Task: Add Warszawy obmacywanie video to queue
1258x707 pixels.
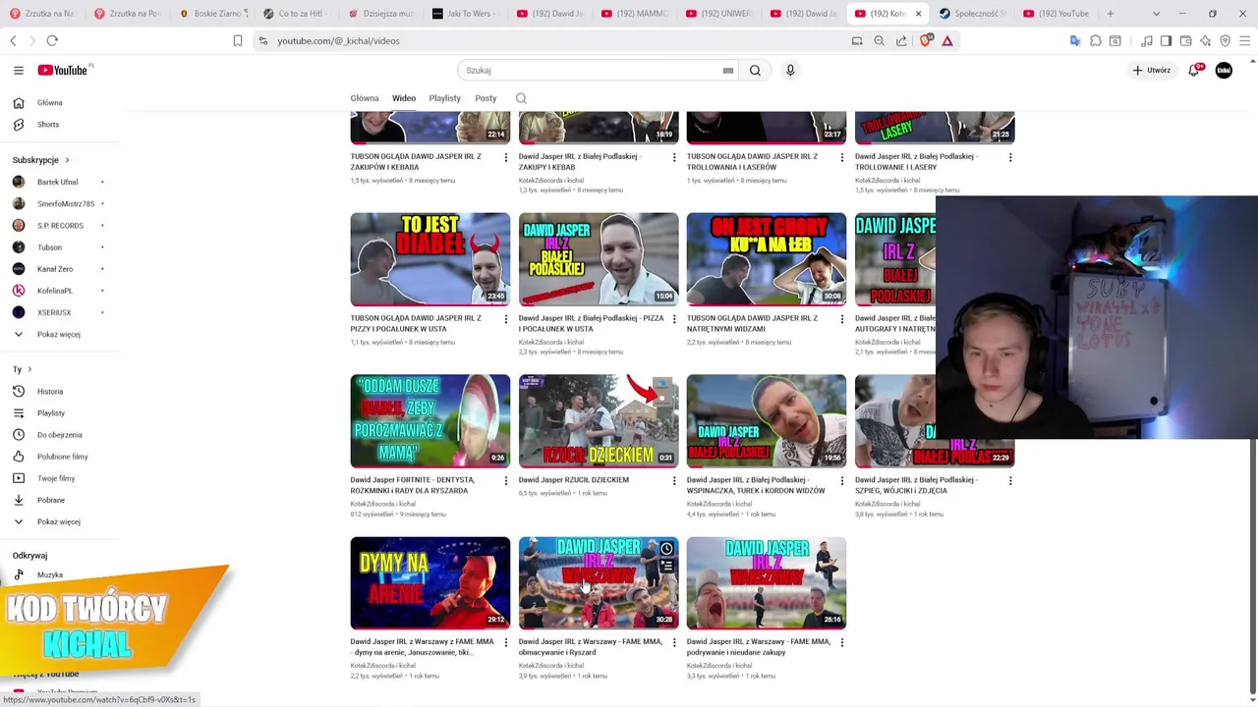Action: (x=666, y=566)
